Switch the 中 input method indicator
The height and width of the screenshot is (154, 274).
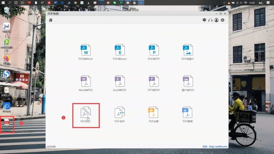(246, 3)
